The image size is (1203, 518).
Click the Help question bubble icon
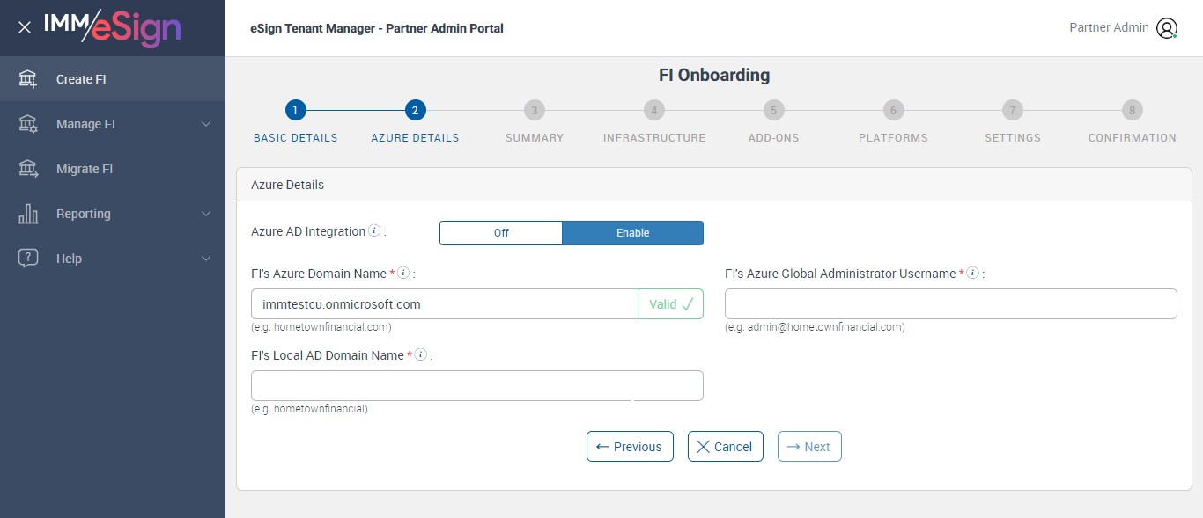[28, 259]
